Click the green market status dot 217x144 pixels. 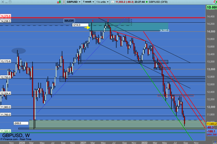pos(146,2)
